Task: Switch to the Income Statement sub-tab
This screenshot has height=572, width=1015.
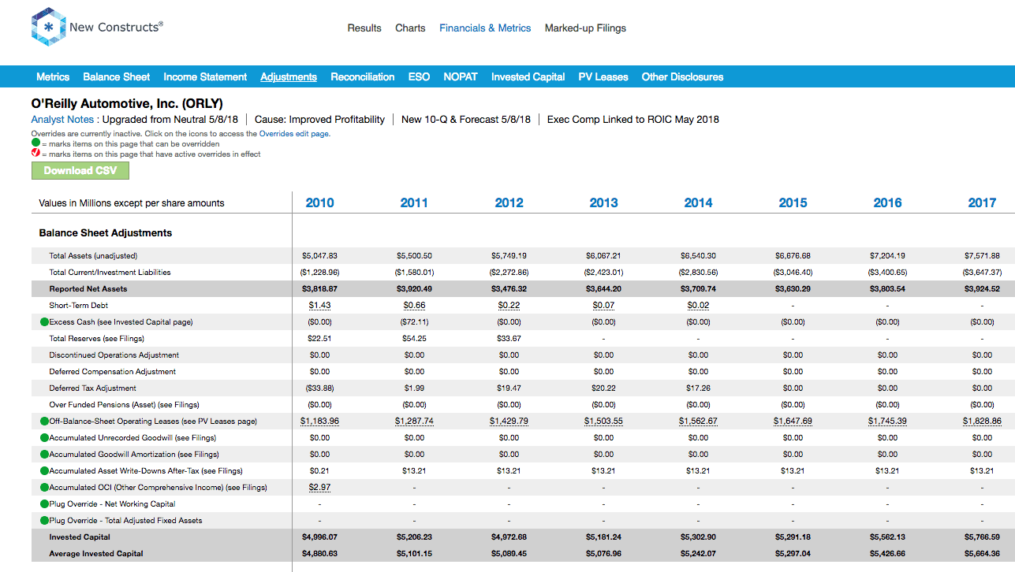Action: pos(205,76)
